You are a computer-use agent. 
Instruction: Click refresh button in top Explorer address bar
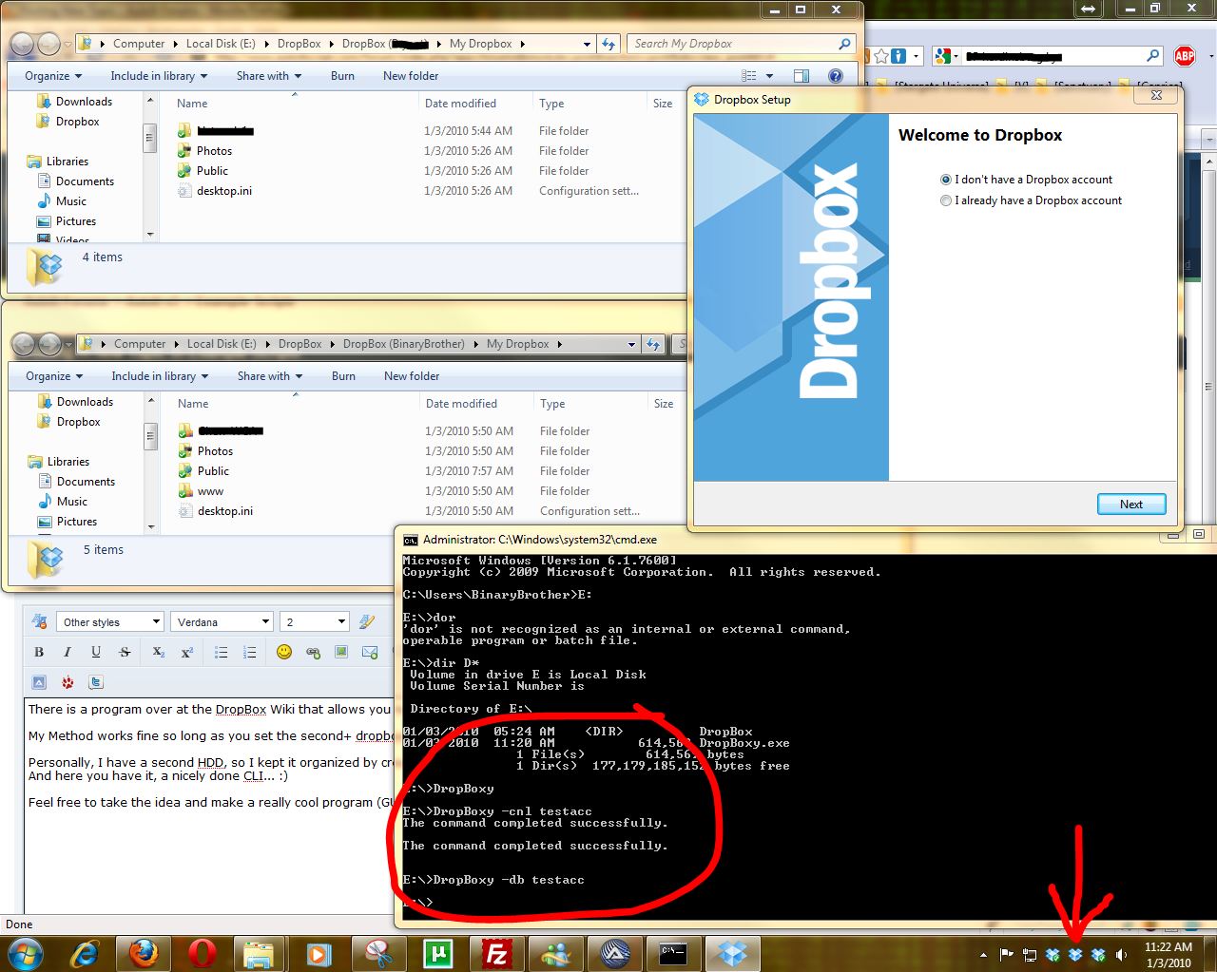[608, 44]
